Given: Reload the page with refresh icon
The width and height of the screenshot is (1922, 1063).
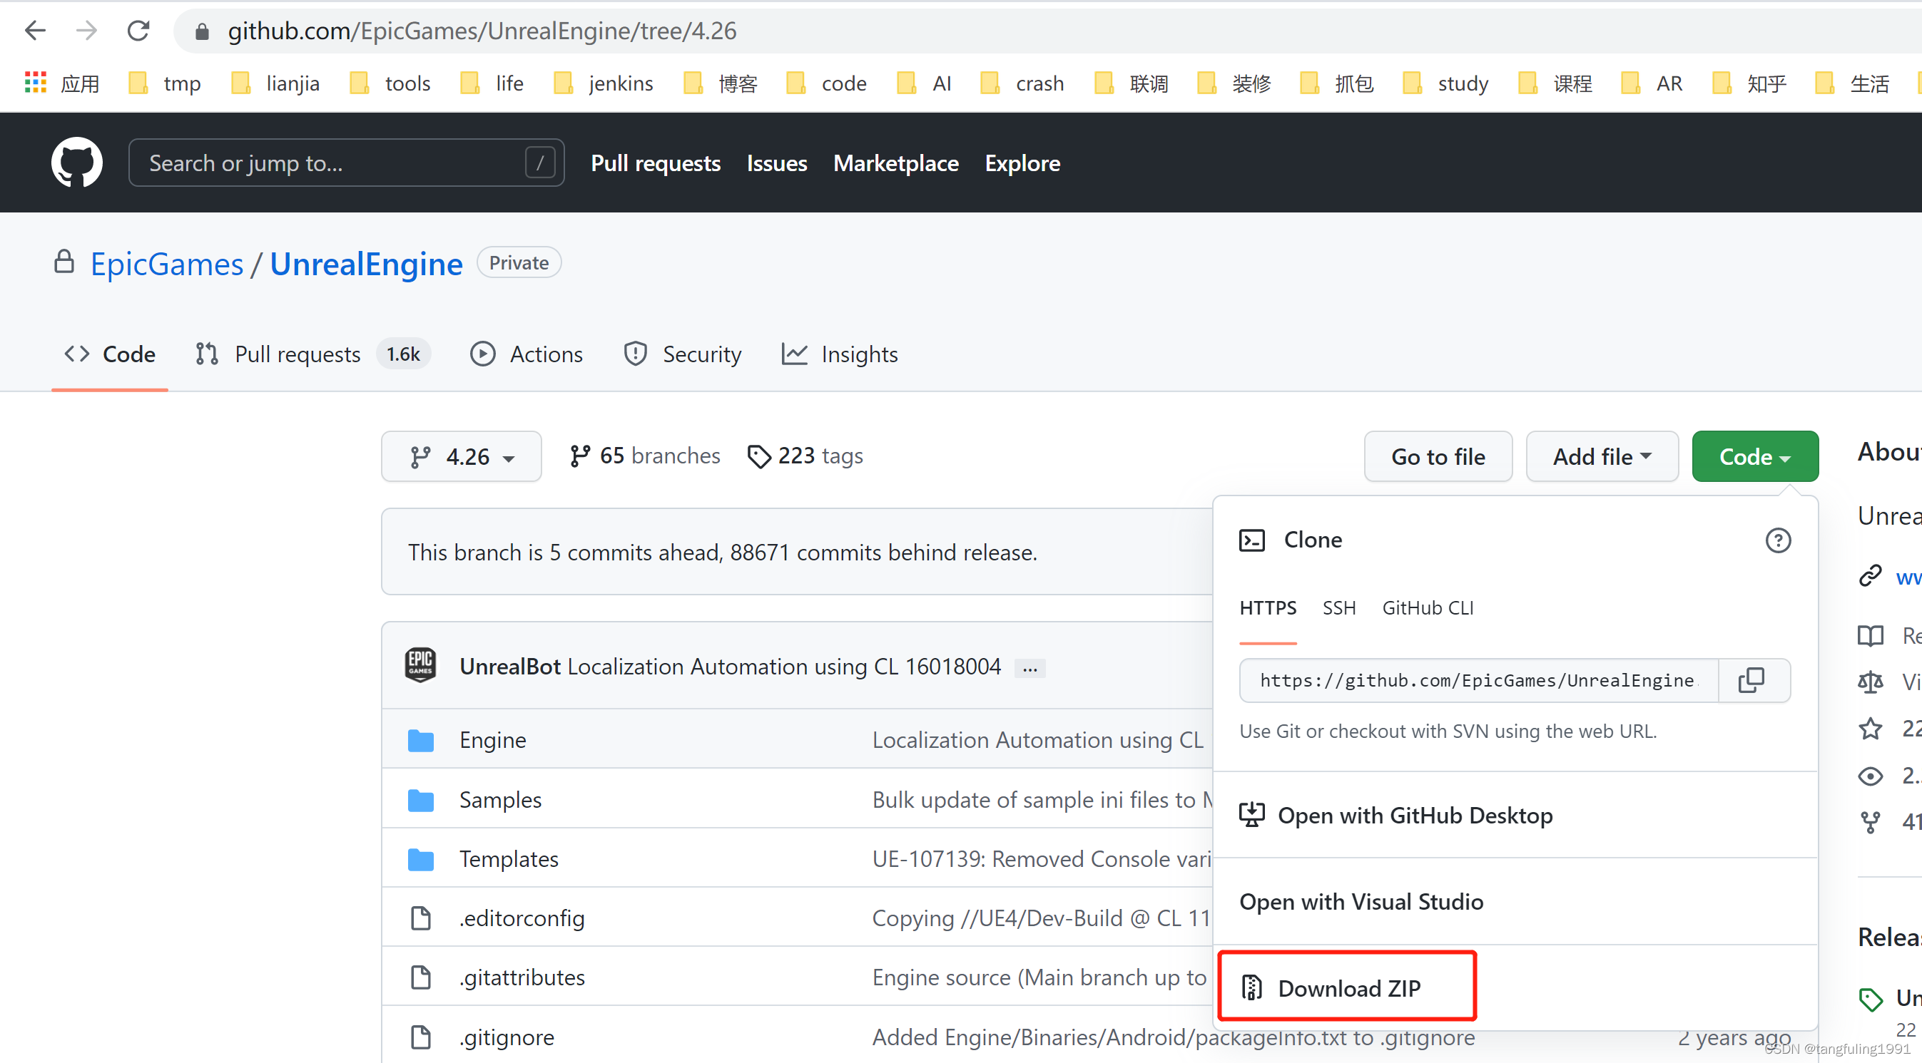Looking at the screenshot, I should pyautogui.click(x=139, y=31).
